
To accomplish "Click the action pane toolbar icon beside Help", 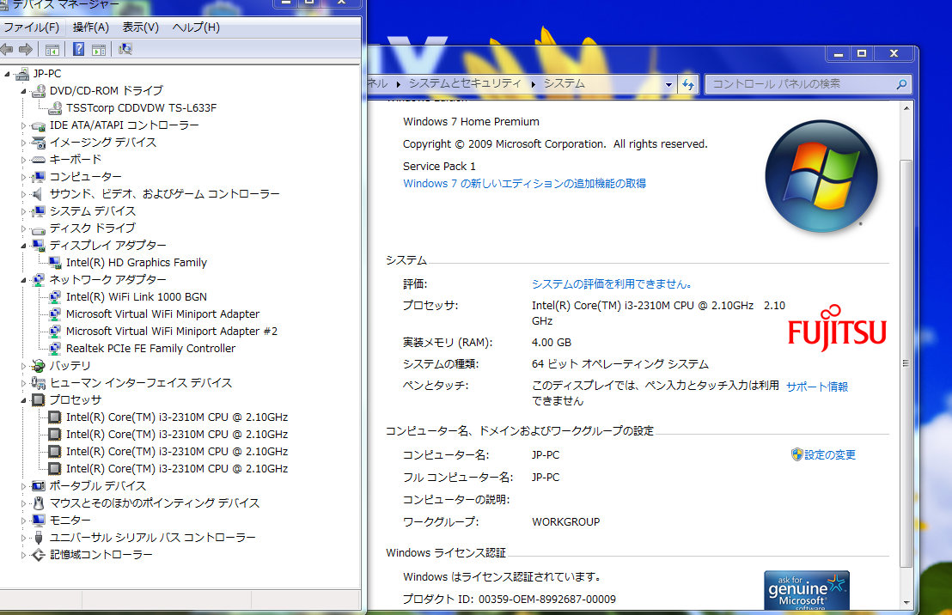I will 98,50.
